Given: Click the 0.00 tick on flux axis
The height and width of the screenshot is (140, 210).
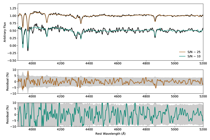Looking at the screenshot, I should [x=13, y=45].
